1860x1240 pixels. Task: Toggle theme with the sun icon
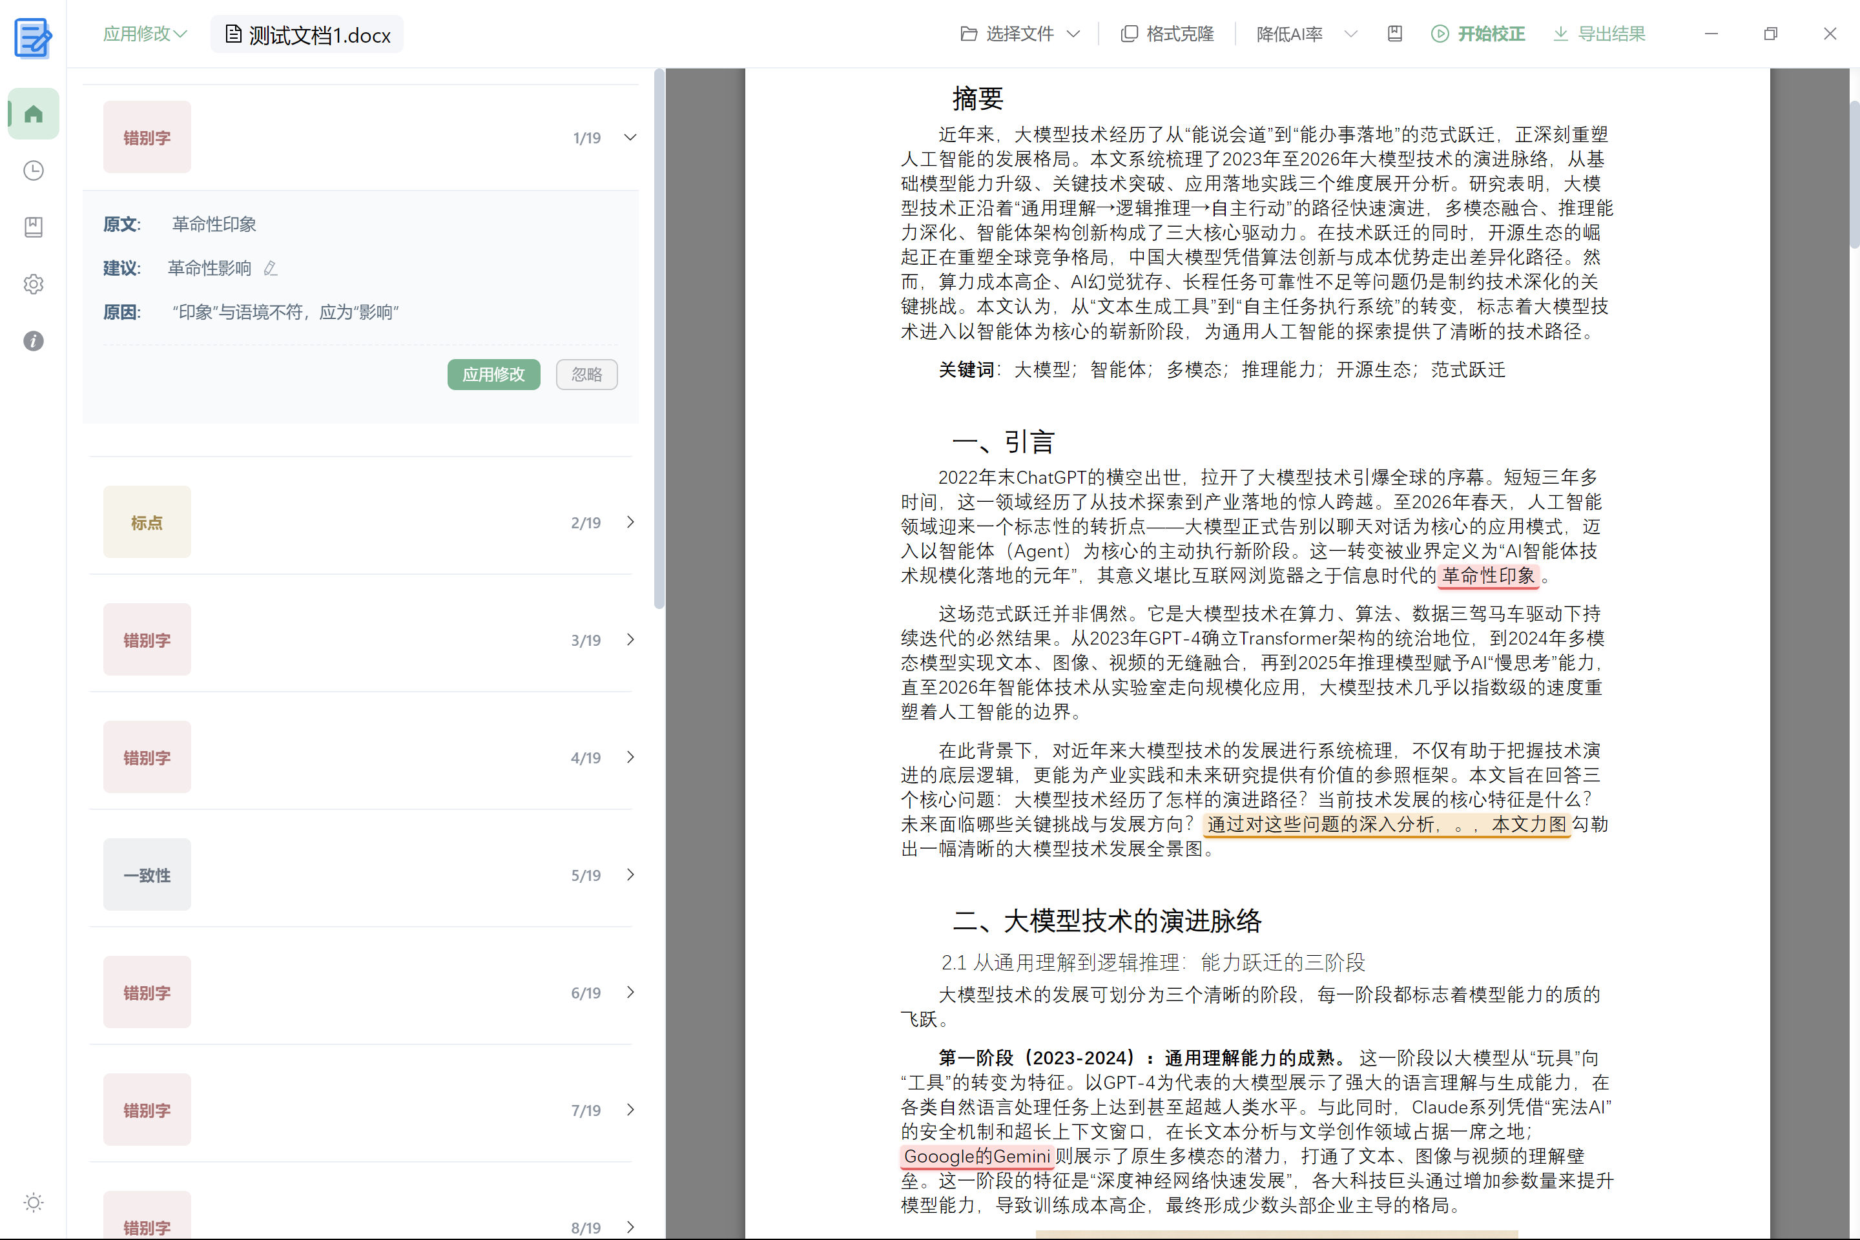coord(33,1202)
